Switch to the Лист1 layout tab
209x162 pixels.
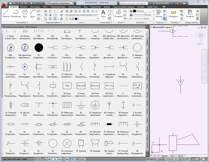pyautogui.click(x=173, y=156)
